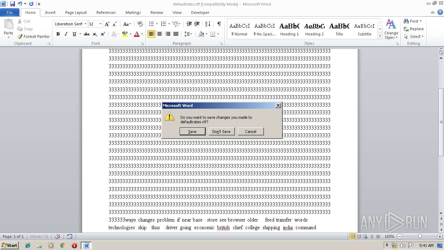Viewport: 444px width, 250px height.
Task: Switch to the References tab
Action: tap(106, 12)
